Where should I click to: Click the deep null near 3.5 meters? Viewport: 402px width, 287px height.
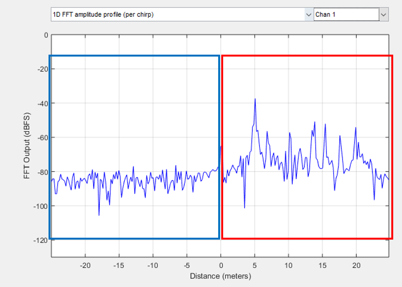245,207
